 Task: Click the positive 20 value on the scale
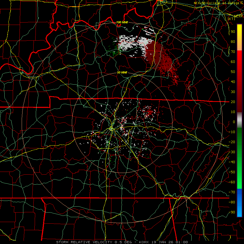tap(233, 102)
